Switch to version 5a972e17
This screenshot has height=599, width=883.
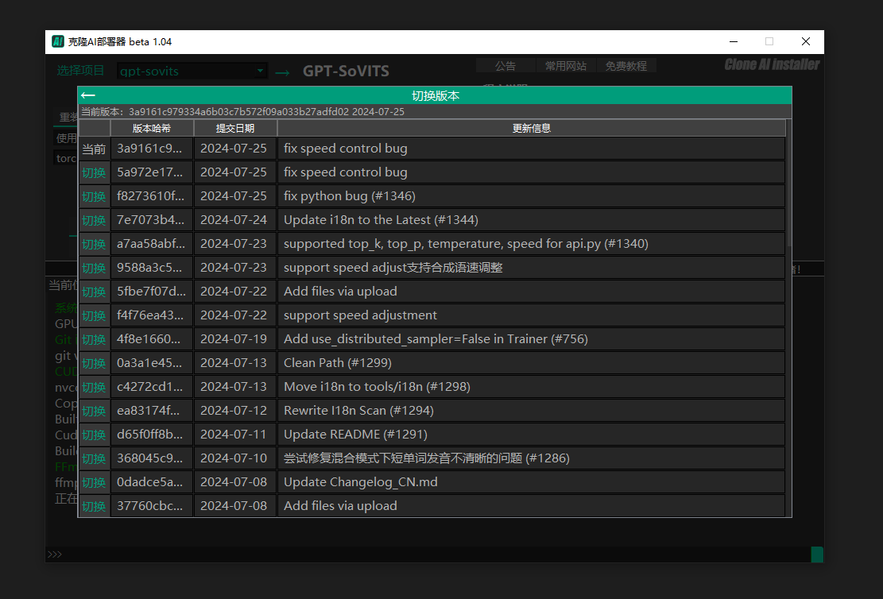tap(94, 172)
